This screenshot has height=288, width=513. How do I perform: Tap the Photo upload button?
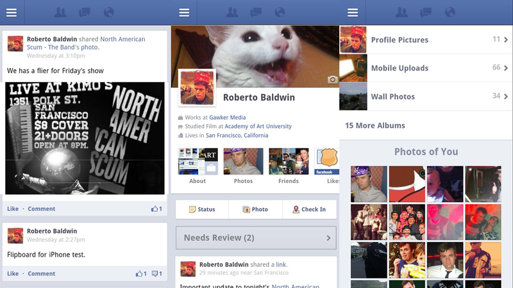click(255, 209)
